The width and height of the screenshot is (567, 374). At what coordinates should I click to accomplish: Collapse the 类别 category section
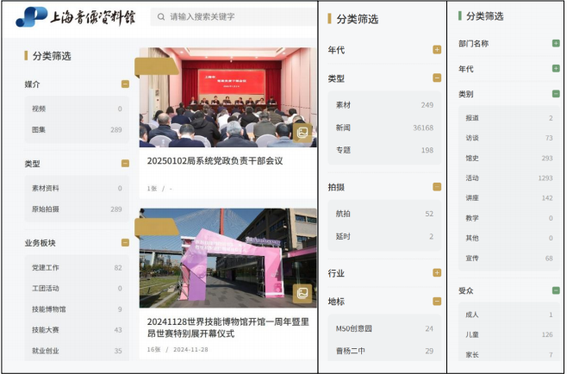556,94
